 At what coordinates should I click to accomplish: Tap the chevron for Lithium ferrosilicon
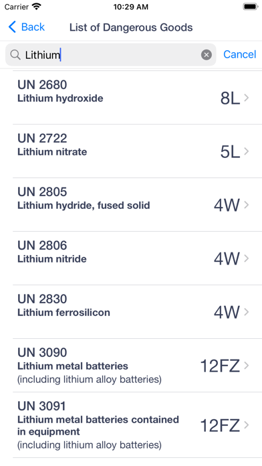[246, 312]
